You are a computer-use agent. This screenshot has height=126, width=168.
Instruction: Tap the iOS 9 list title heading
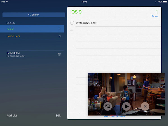[x=76, y=12]
